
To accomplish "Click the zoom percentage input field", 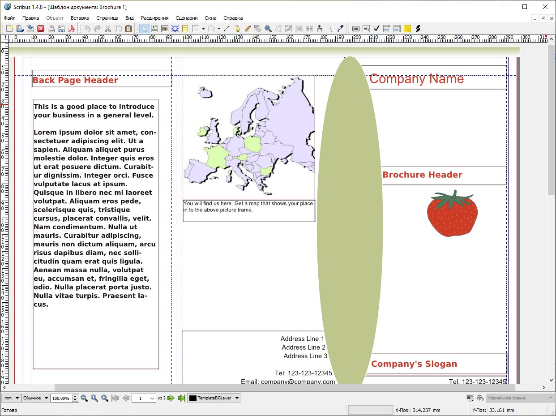I will click(x=60, y=398).
